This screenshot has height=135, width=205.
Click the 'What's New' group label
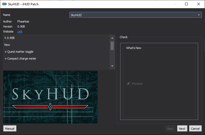coord(134,48)
